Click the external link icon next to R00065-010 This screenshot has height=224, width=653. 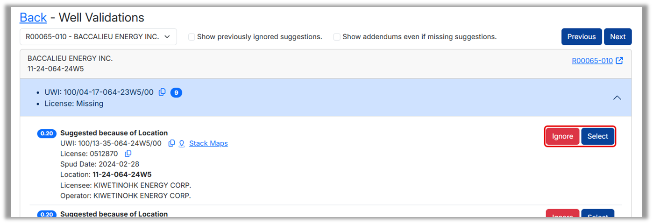tap(619, 61)
